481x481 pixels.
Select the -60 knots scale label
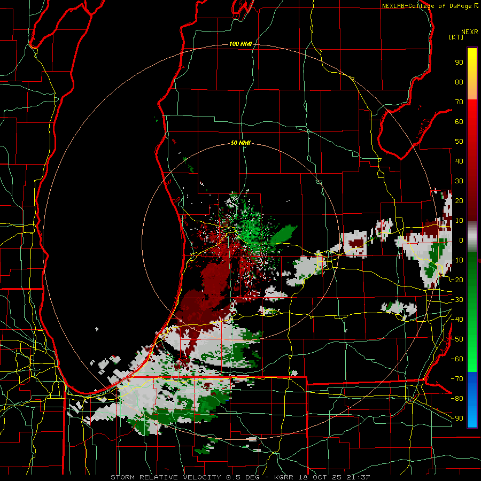click(457, 359)
